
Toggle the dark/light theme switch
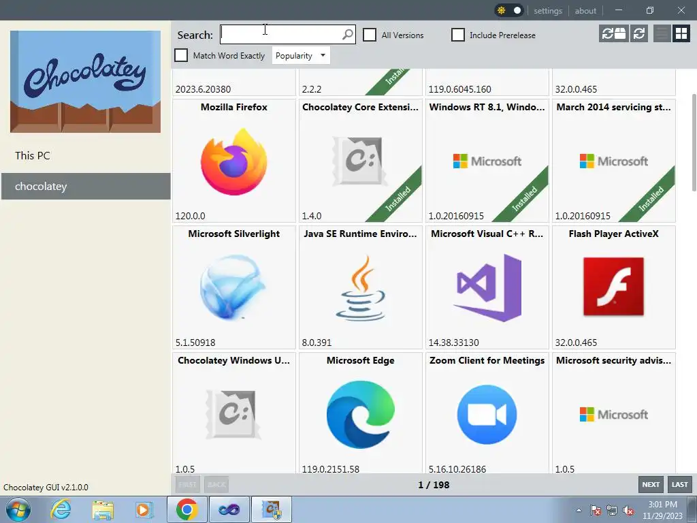509,10
